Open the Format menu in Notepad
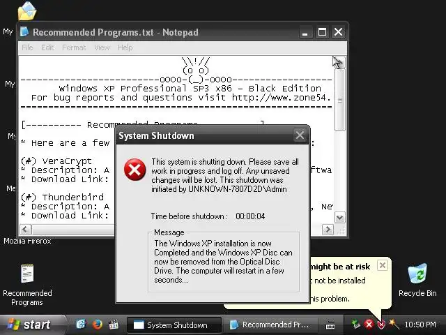446x335 pixels. click(74, 47)
